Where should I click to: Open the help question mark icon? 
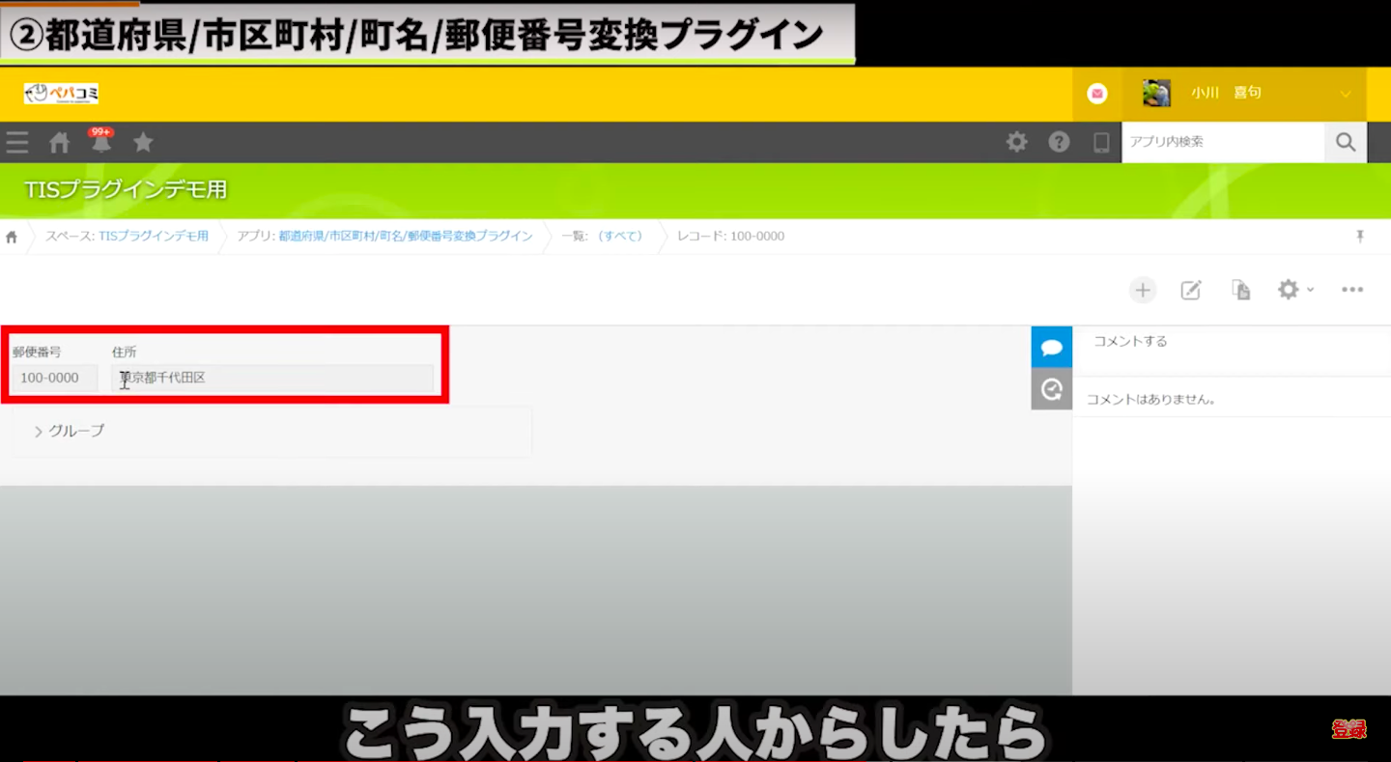click(1060, 143)
